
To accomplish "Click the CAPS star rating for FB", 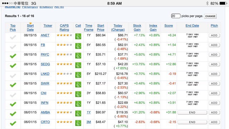I will 64,45.
